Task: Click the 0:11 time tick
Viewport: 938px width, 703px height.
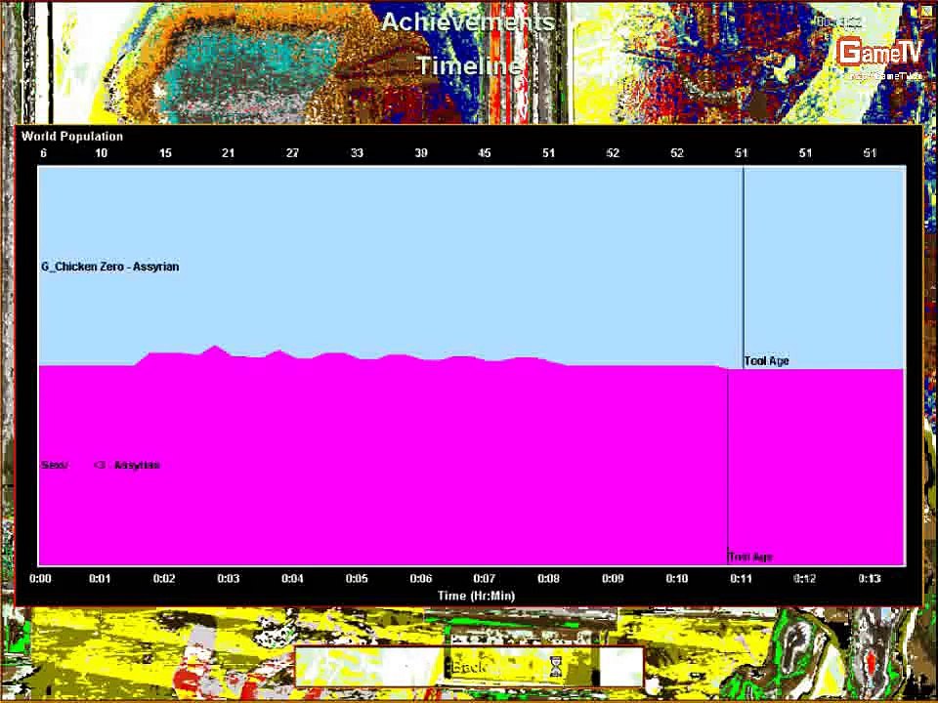Action: click(742, 579)
